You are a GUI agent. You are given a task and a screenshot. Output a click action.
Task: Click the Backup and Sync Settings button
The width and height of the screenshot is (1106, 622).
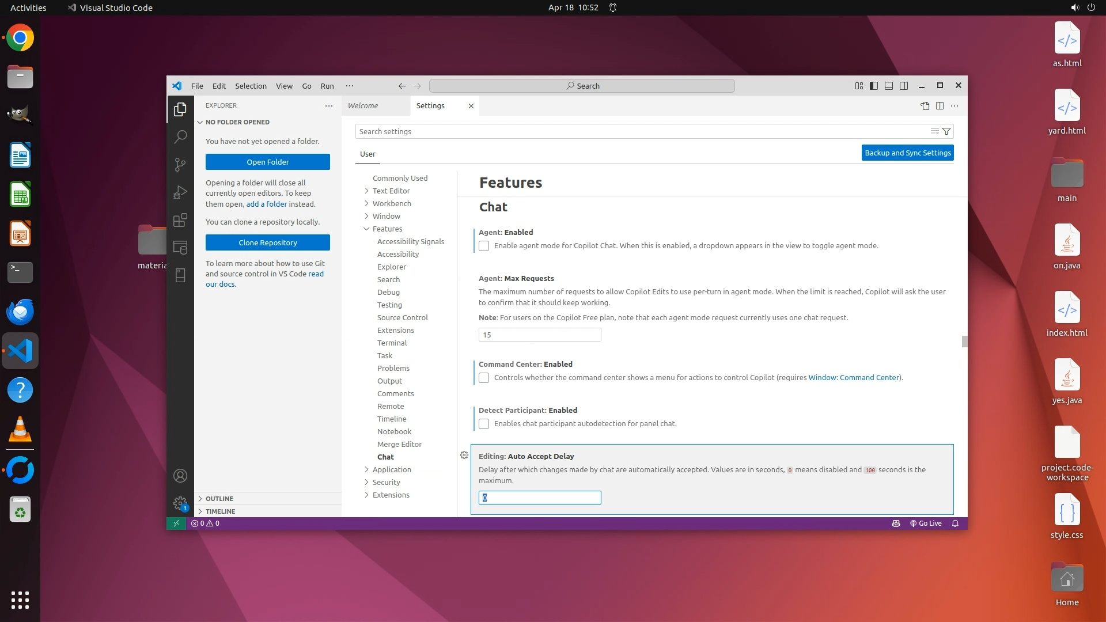pos(907,153)
